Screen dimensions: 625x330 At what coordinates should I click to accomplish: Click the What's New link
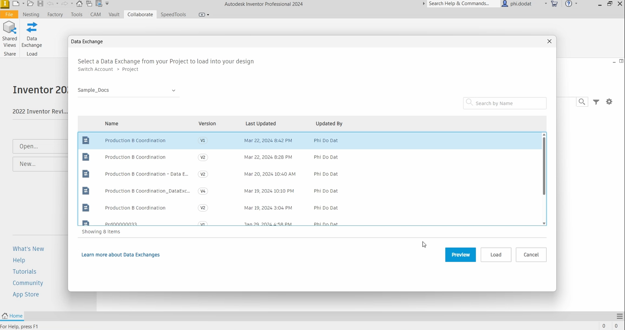coord(28,249)
